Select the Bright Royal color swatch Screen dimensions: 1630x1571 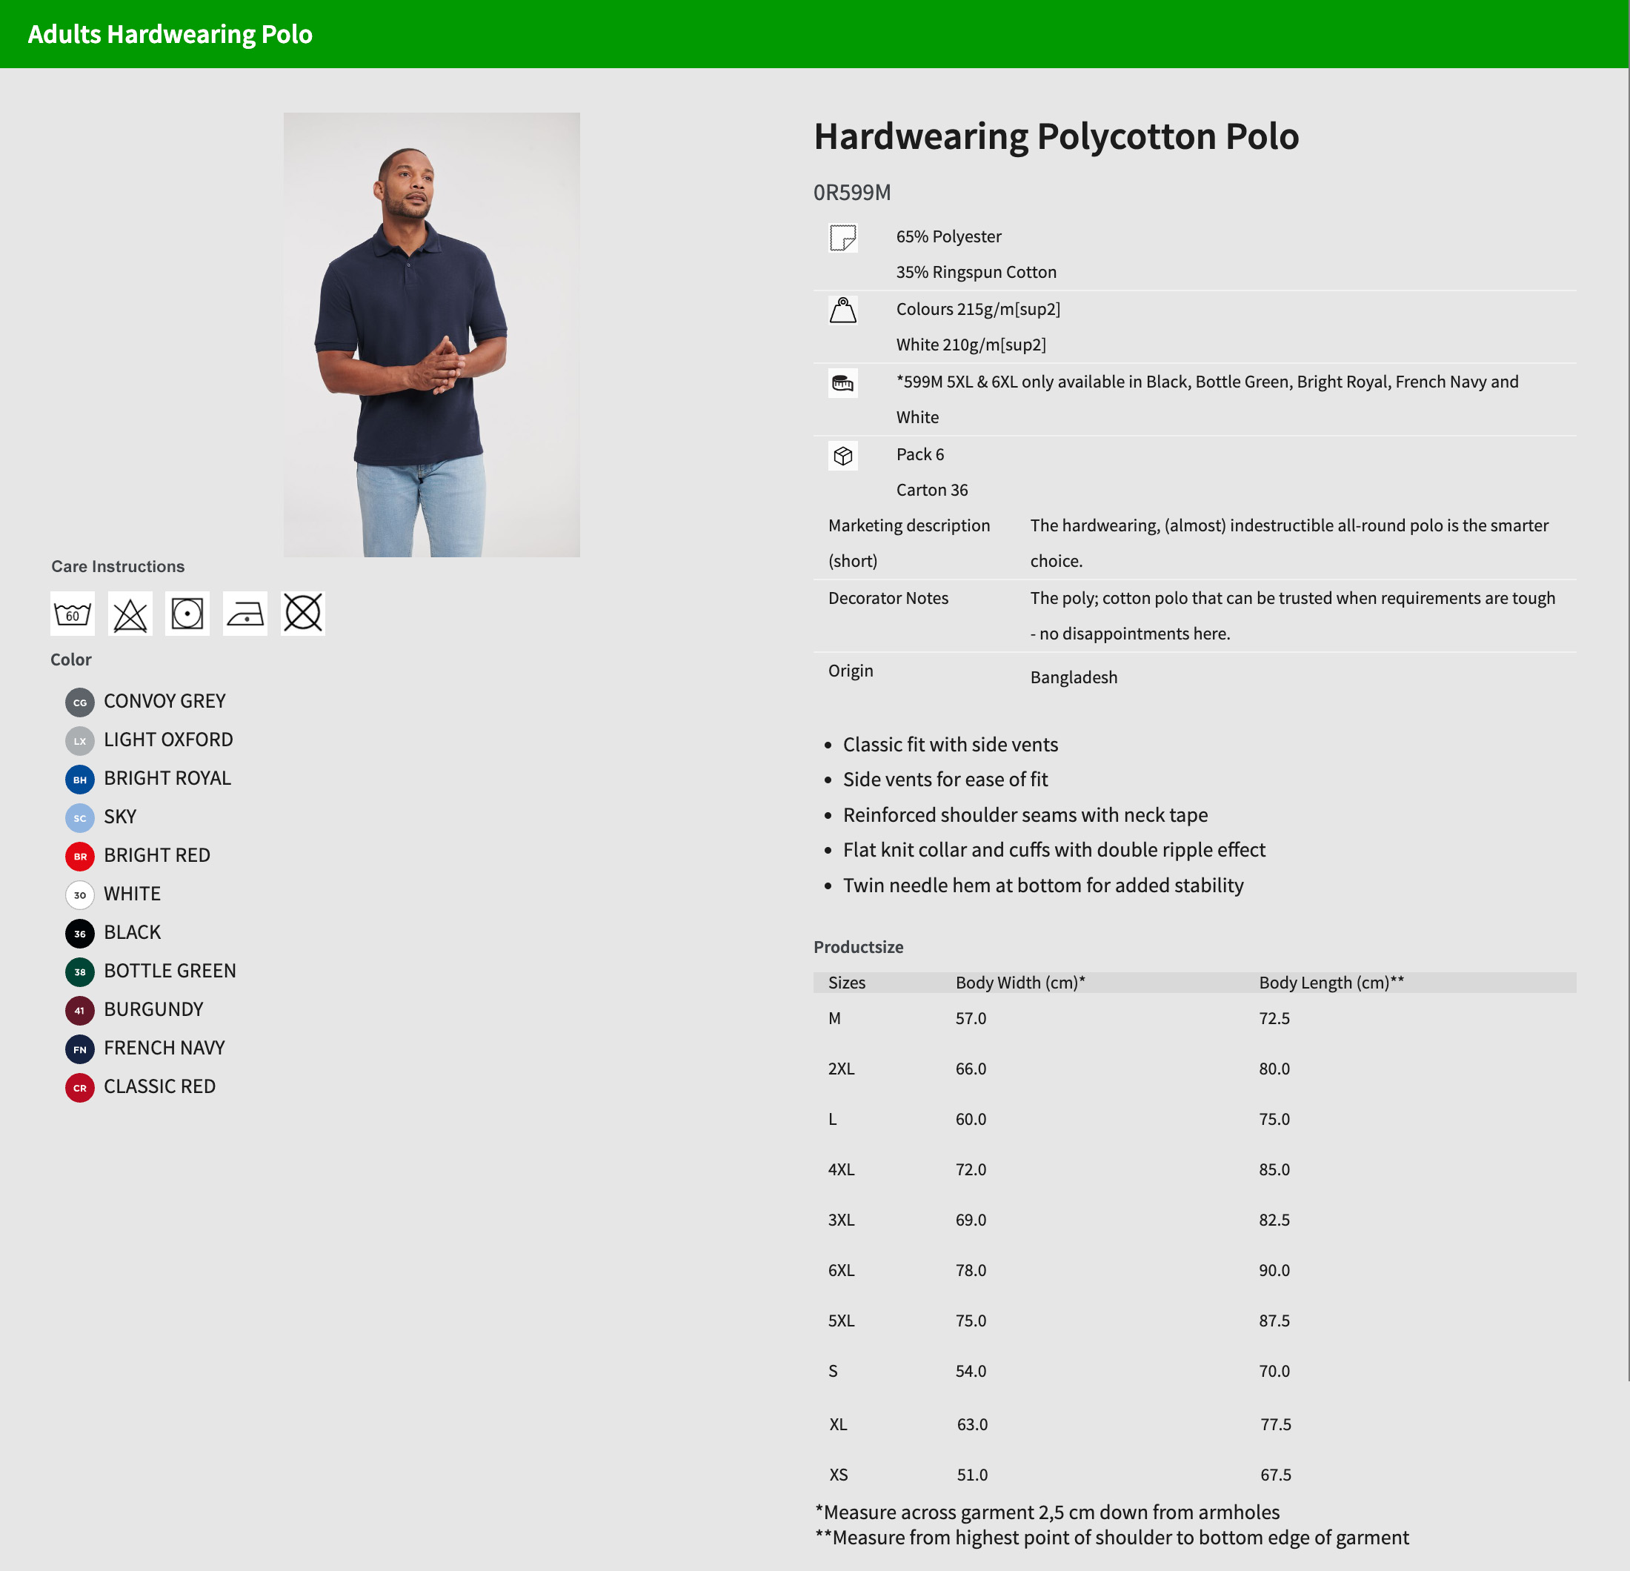coord(80,780)
